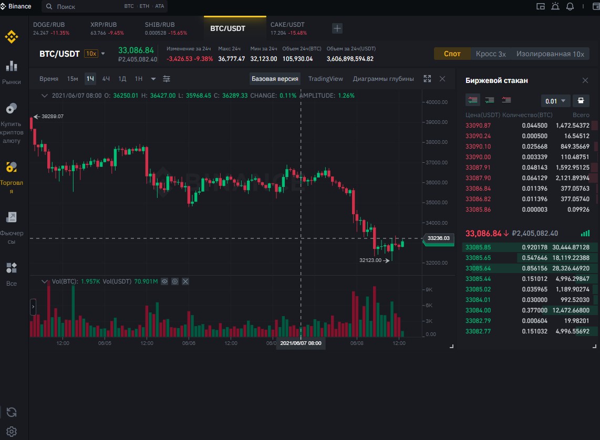Click the bid price 33084.00 row

(530, 310)
